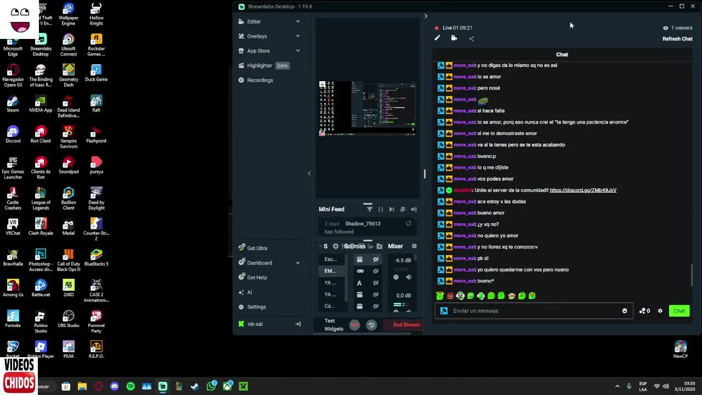The width and height of the screenshot is (702, 395).
Task: Toggle visibility of fourth source row
Action: 376,295
